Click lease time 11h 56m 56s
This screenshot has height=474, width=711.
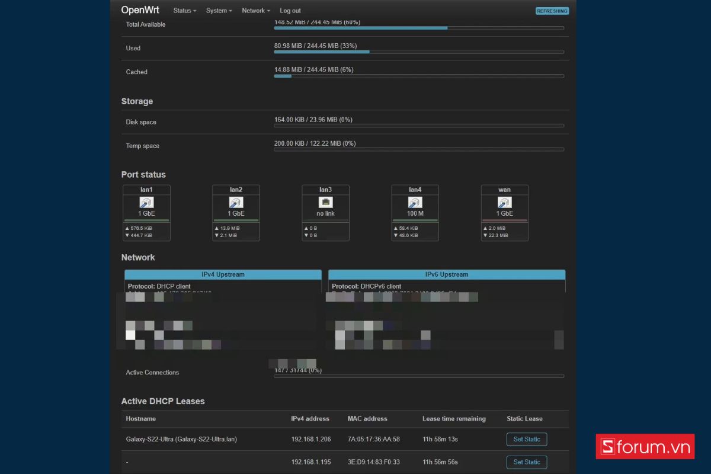pos(440,462)
